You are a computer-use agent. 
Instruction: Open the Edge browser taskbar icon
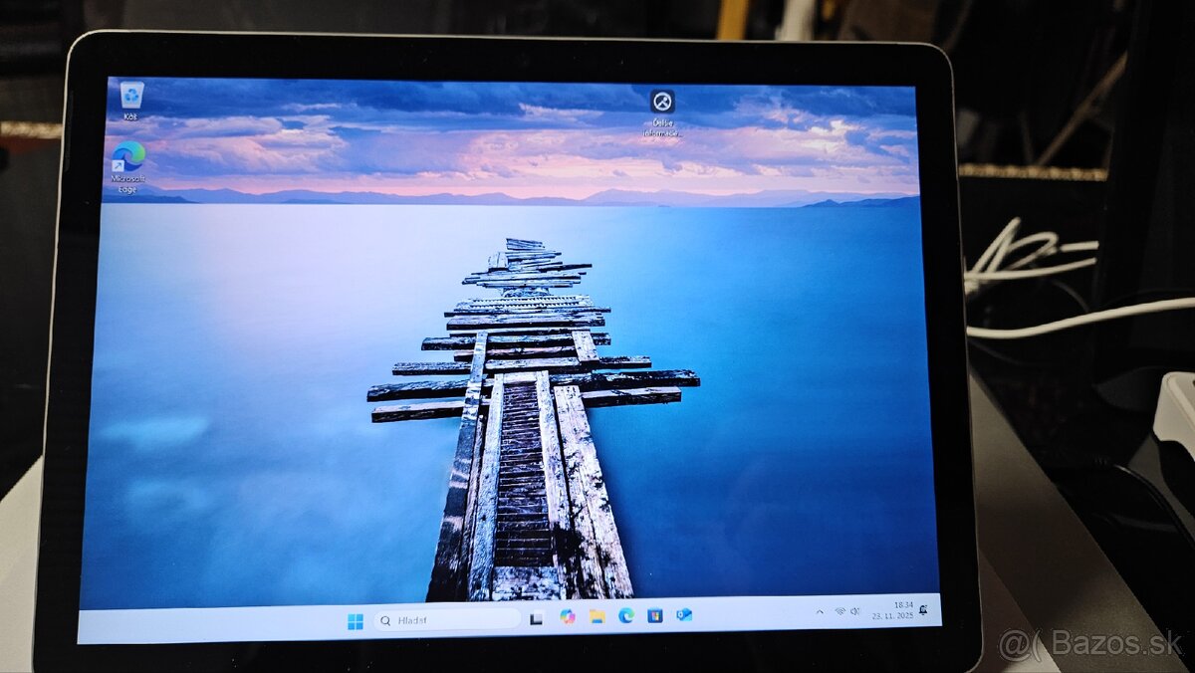pyautogui.click(x=626, y=615)
